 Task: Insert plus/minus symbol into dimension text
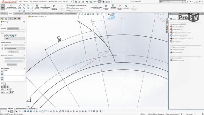7,89
